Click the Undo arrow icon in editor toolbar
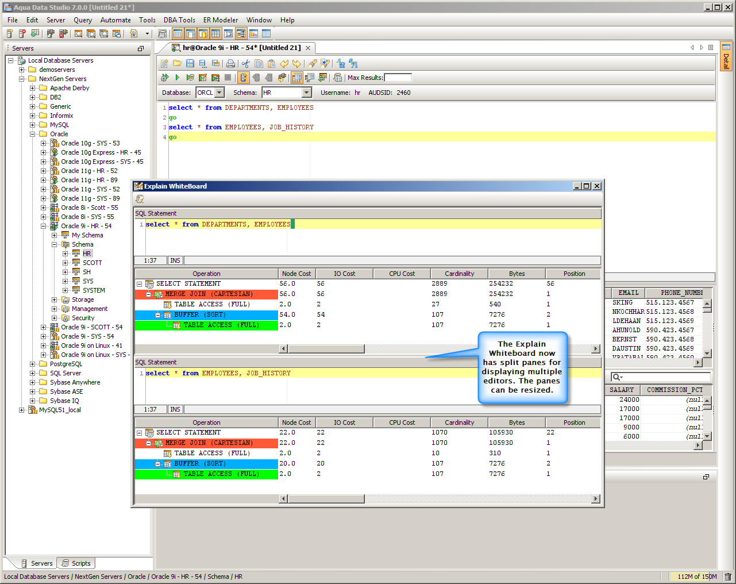Viewport: 736px width, 584px height. point(284,64)
